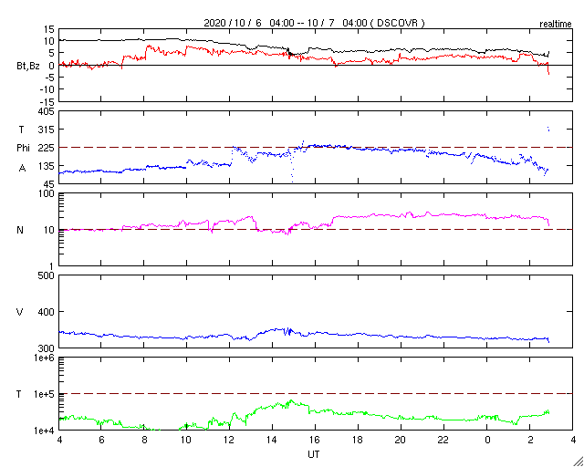The height and width of the screenshot is (467, 584).
Task: Click the '16' hour tick label
Action: tap(316, 441)
